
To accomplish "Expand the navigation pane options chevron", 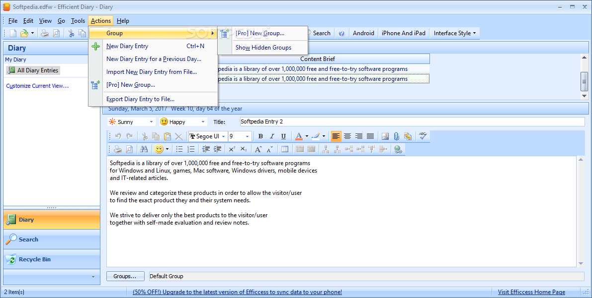I will pos(93,277).
